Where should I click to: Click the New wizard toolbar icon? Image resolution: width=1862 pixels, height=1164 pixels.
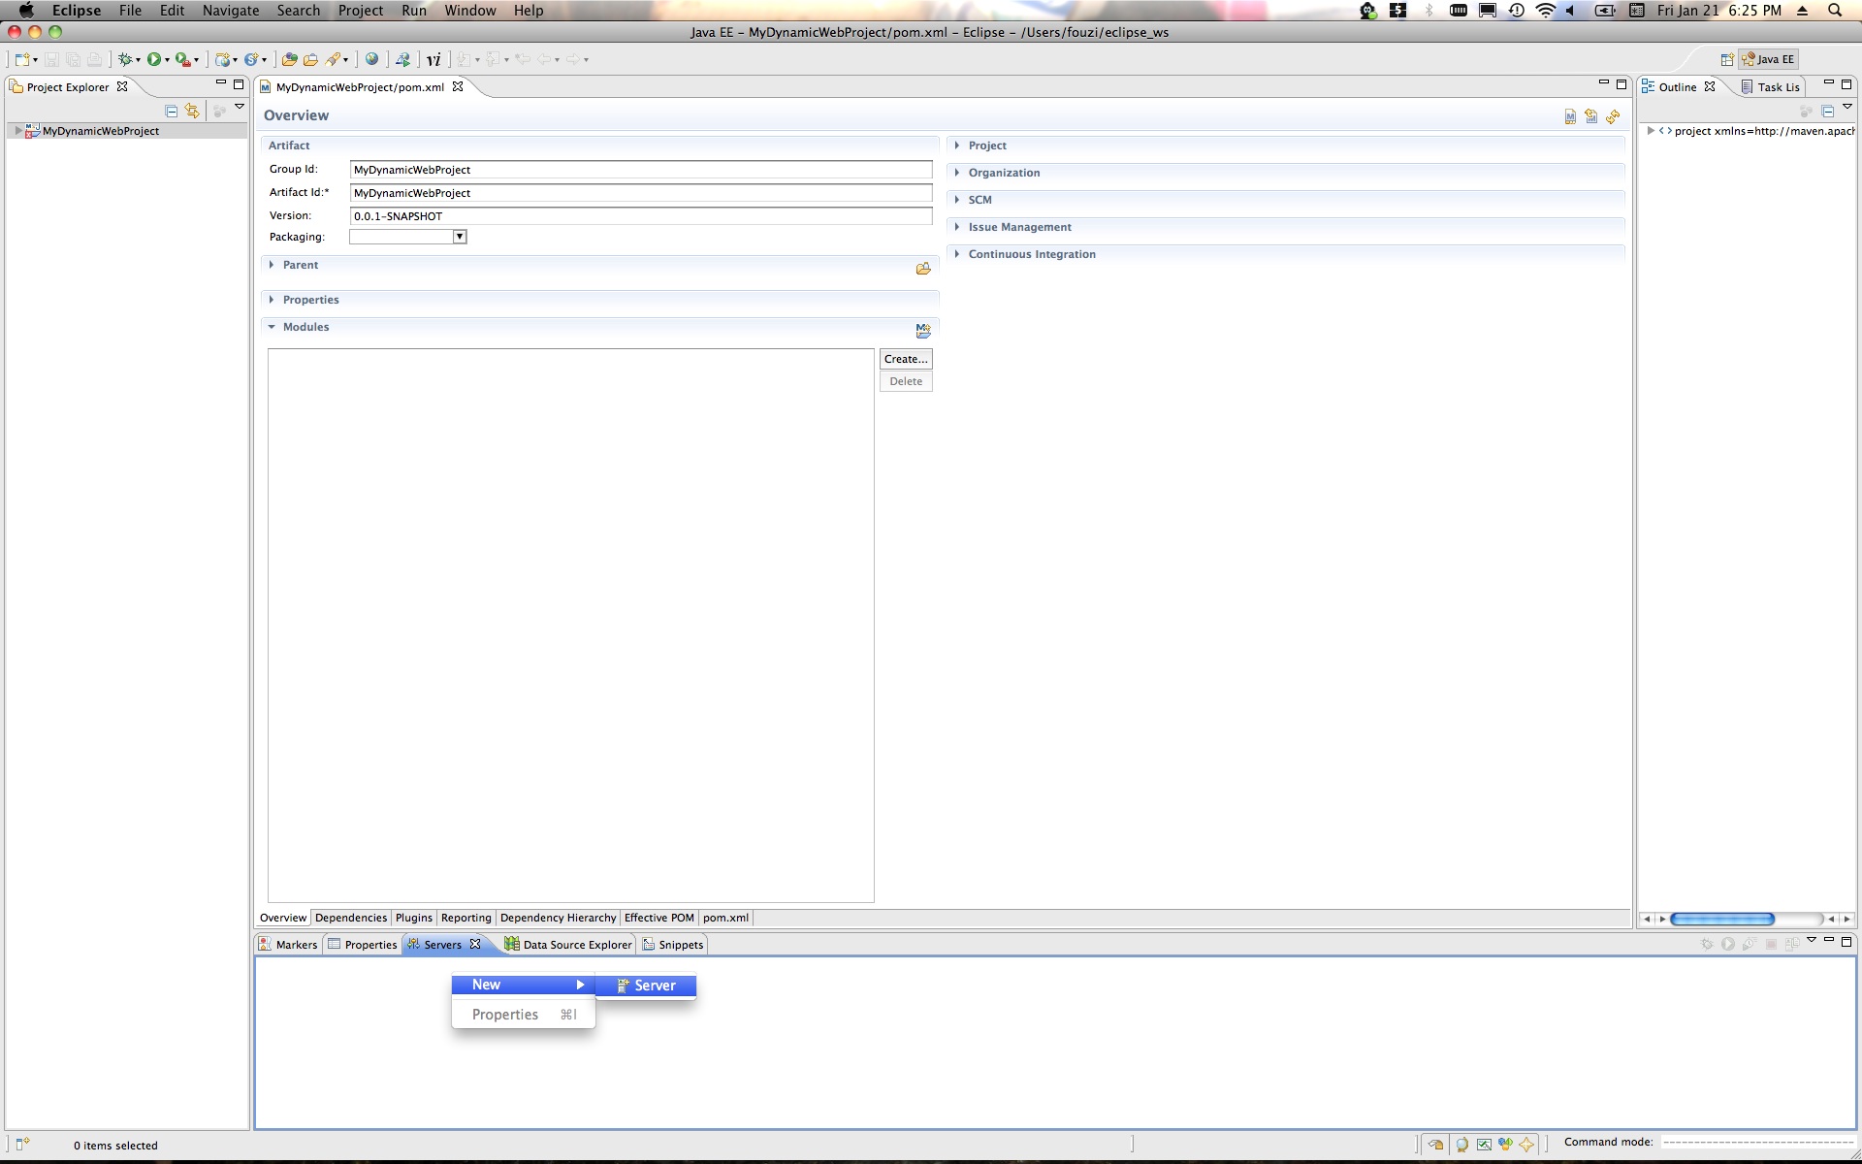[22, 59]
